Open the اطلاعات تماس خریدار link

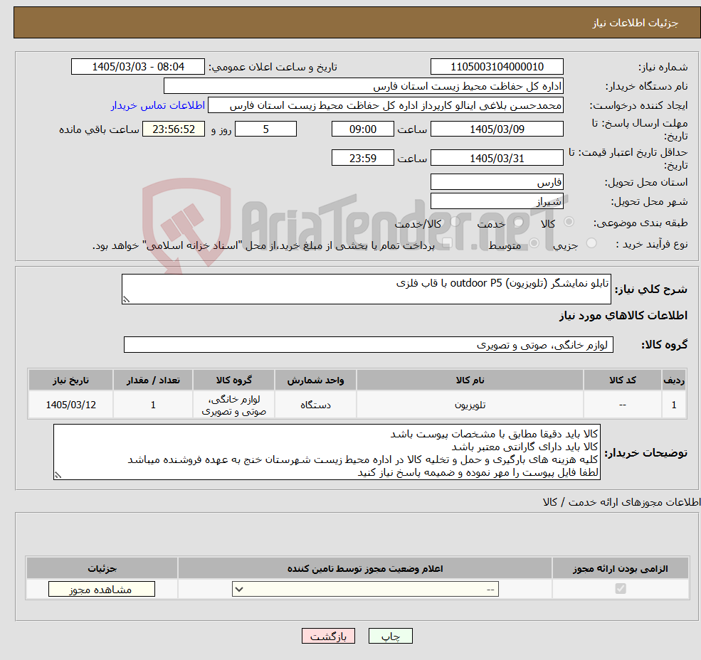click(158, 105)
